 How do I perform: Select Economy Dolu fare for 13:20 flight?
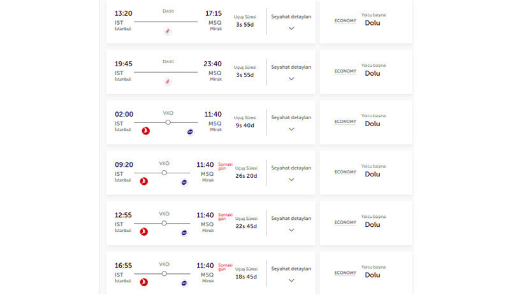[x=366, y=22]
